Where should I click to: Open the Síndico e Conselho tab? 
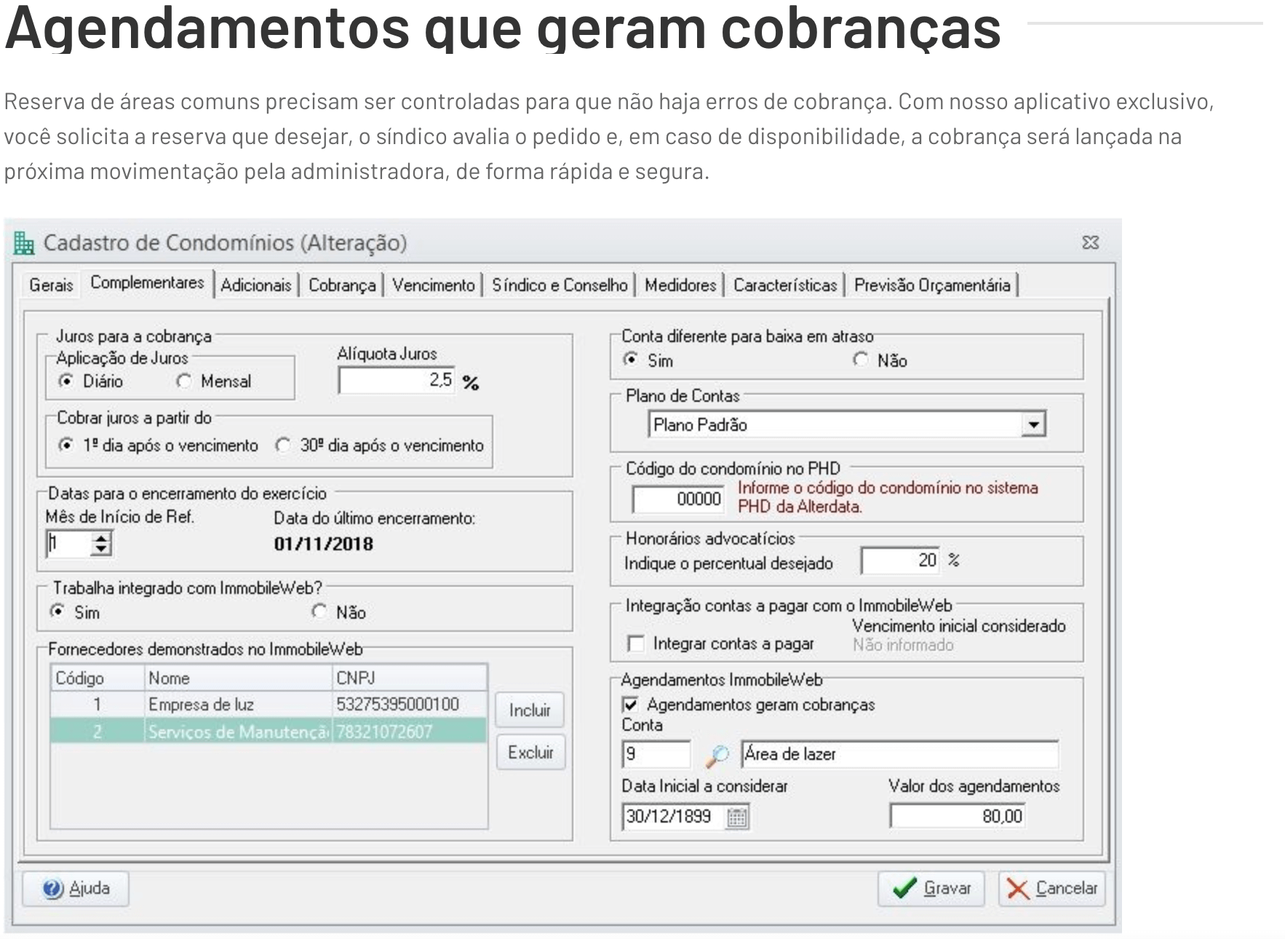560,285
